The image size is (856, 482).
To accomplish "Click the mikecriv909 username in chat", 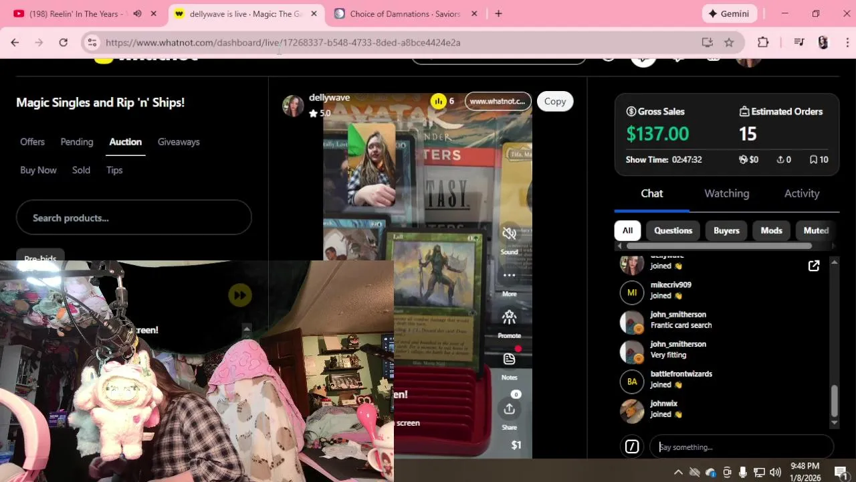I will [x=671, y=285].
